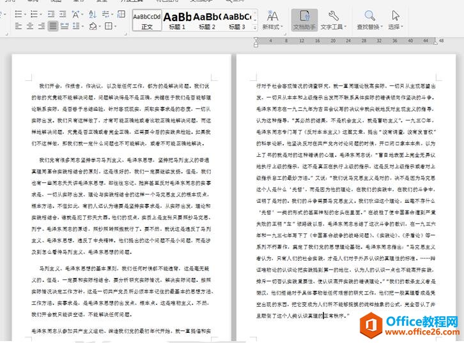Apply the 标题 3 style
The width and height of the screenshot is (464, 343).
click(x=236, y=20)
